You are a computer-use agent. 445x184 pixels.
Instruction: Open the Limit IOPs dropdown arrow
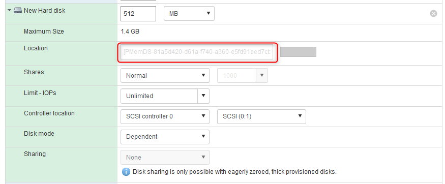click(203, 96)
